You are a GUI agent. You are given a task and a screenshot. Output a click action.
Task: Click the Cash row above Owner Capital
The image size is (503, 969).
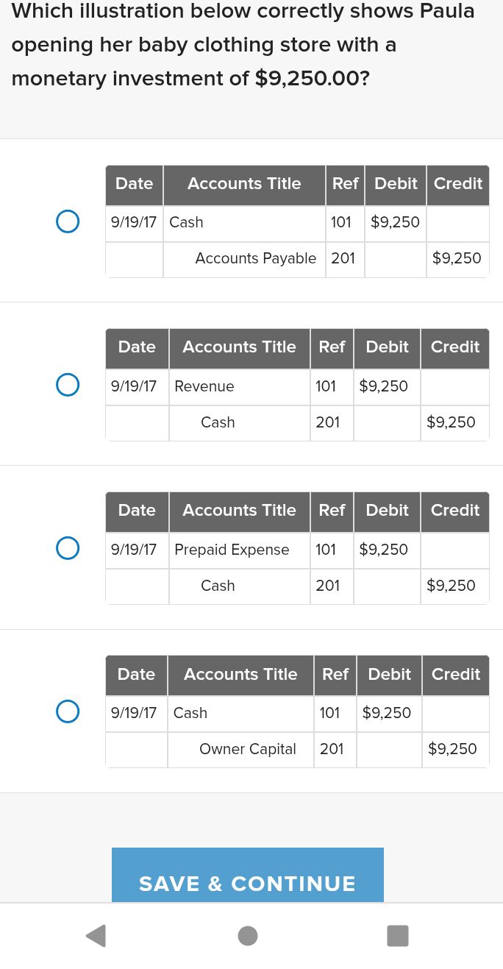click(190, 713)
